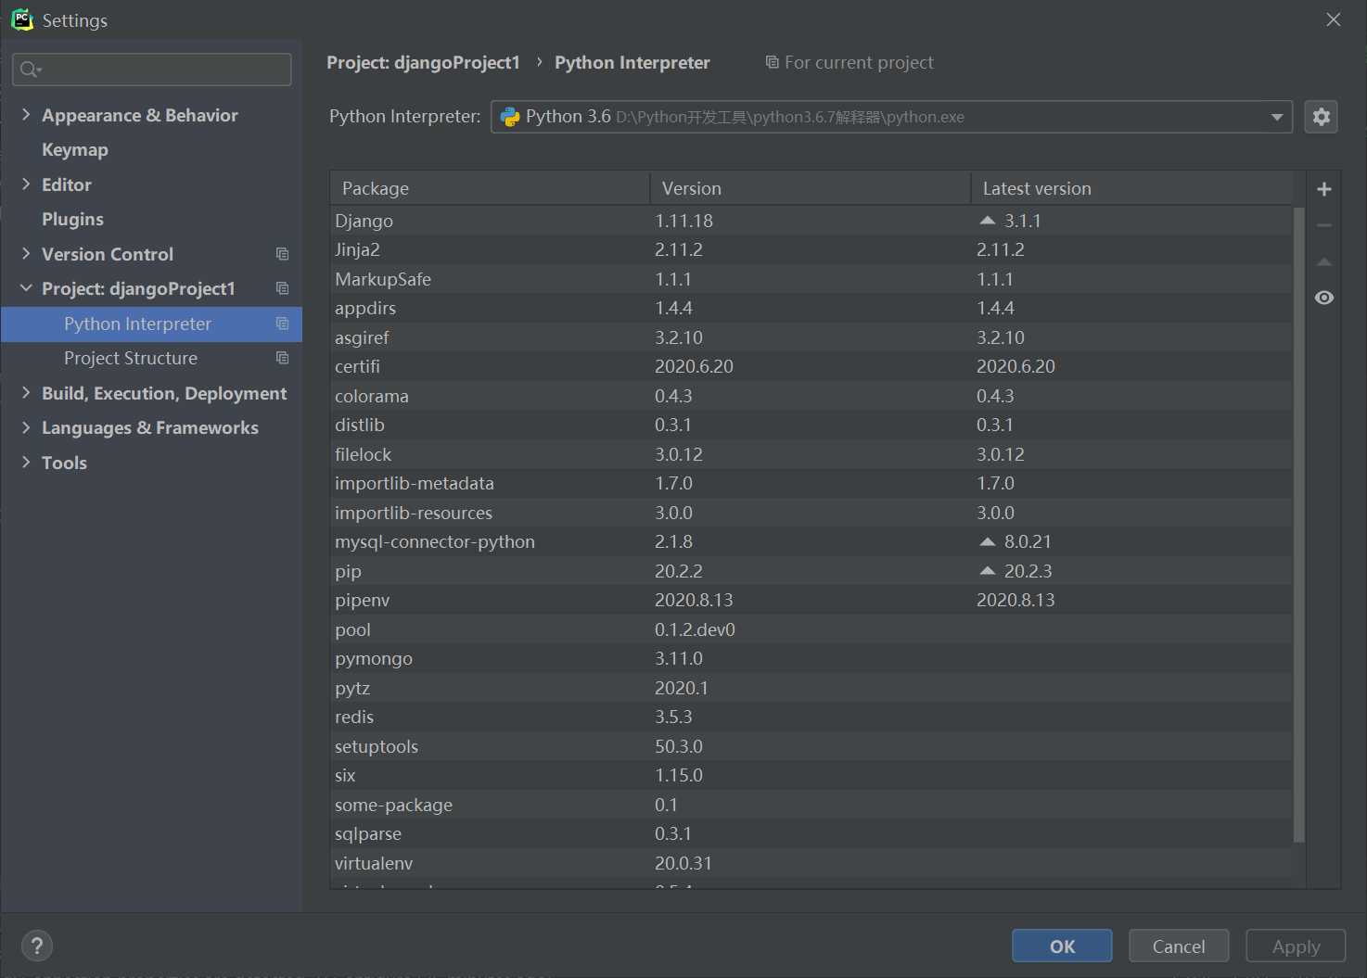Select the colorama package row
Image resolution: width=1367 pixels, height=978 pixels.
point(811,396)
